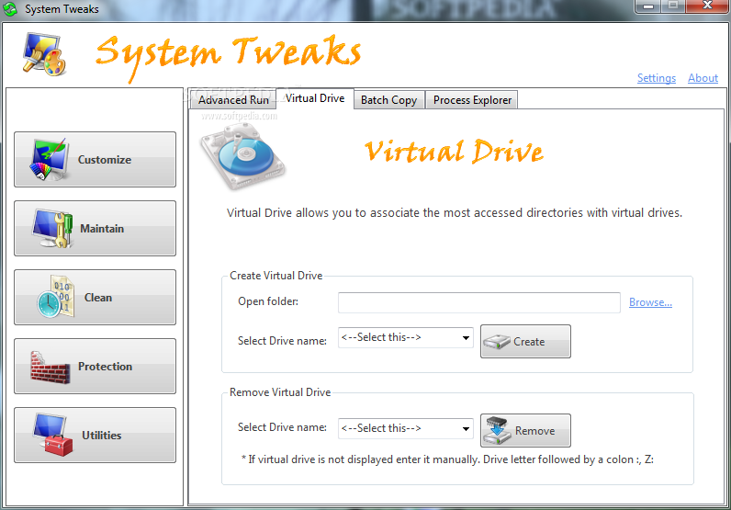This screenshot has width=731, height=510.
Task: Click the System Tweaks title bar icon
Action: coord(10,9)
